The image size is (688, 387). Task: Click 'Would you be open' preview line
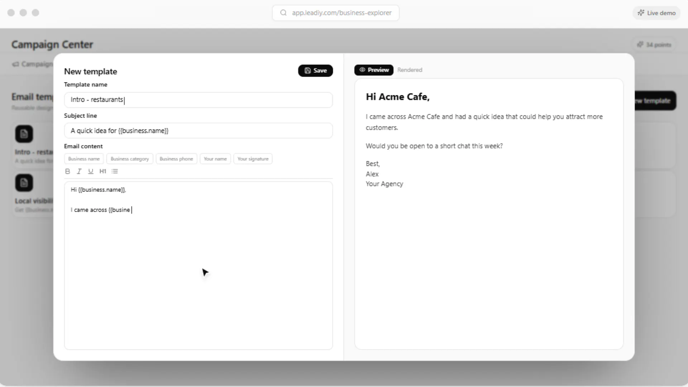[434, 146]
